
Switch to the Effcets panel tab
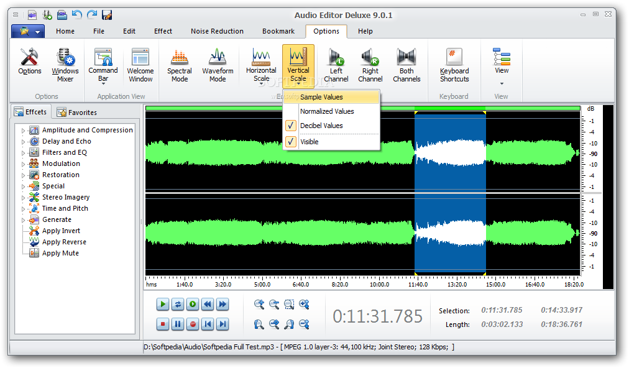31,112
